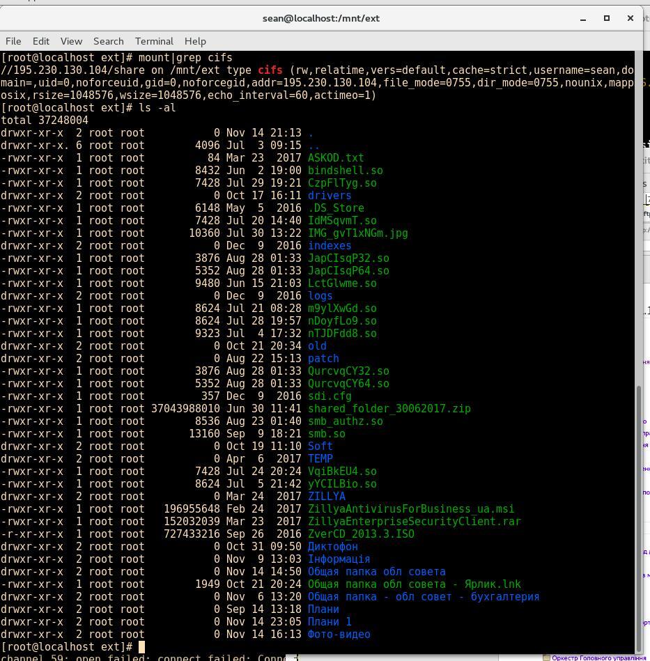Click on the ZverCD_2013.3.ISO filename
The width and height of the screenshot is (650, 661).
pos(361,534)
